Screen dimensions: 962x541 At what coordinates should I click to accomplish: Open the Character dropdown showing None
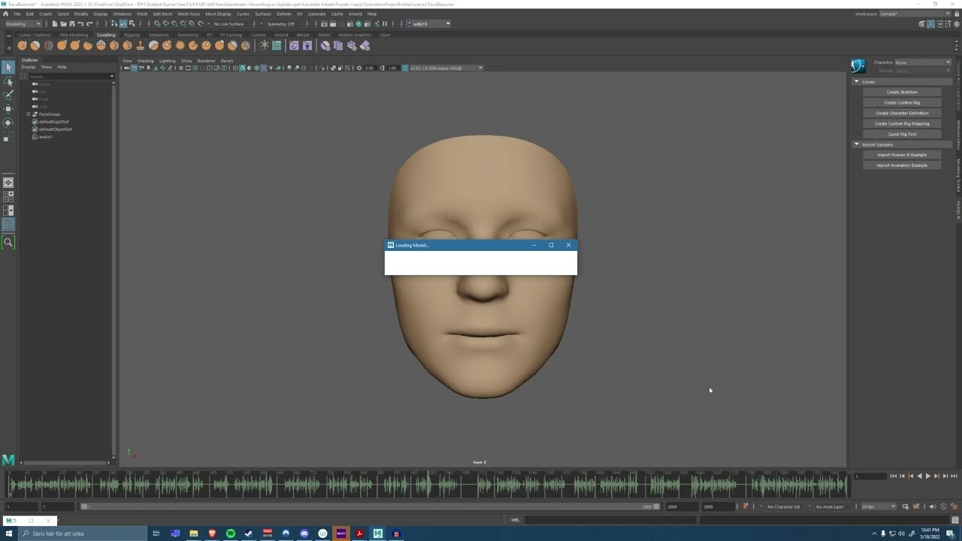point(922,63)
